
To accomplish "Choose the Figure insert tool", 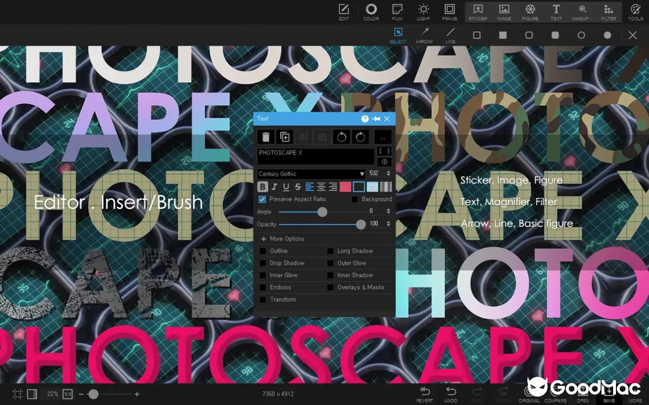I will pos(530,12).
